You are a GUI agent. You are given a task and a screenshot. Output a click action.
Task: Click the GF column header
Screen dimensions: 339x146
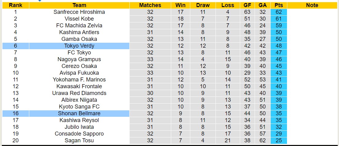click(x=247, y=5)
